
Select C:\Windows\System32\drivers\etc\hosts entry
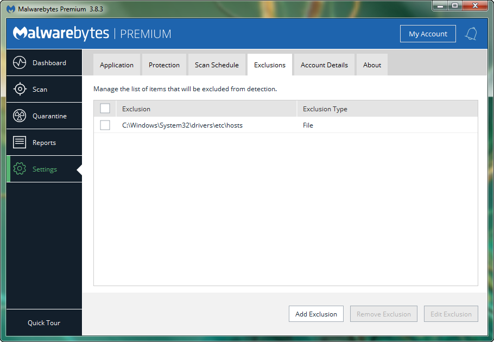pos(182,125)
